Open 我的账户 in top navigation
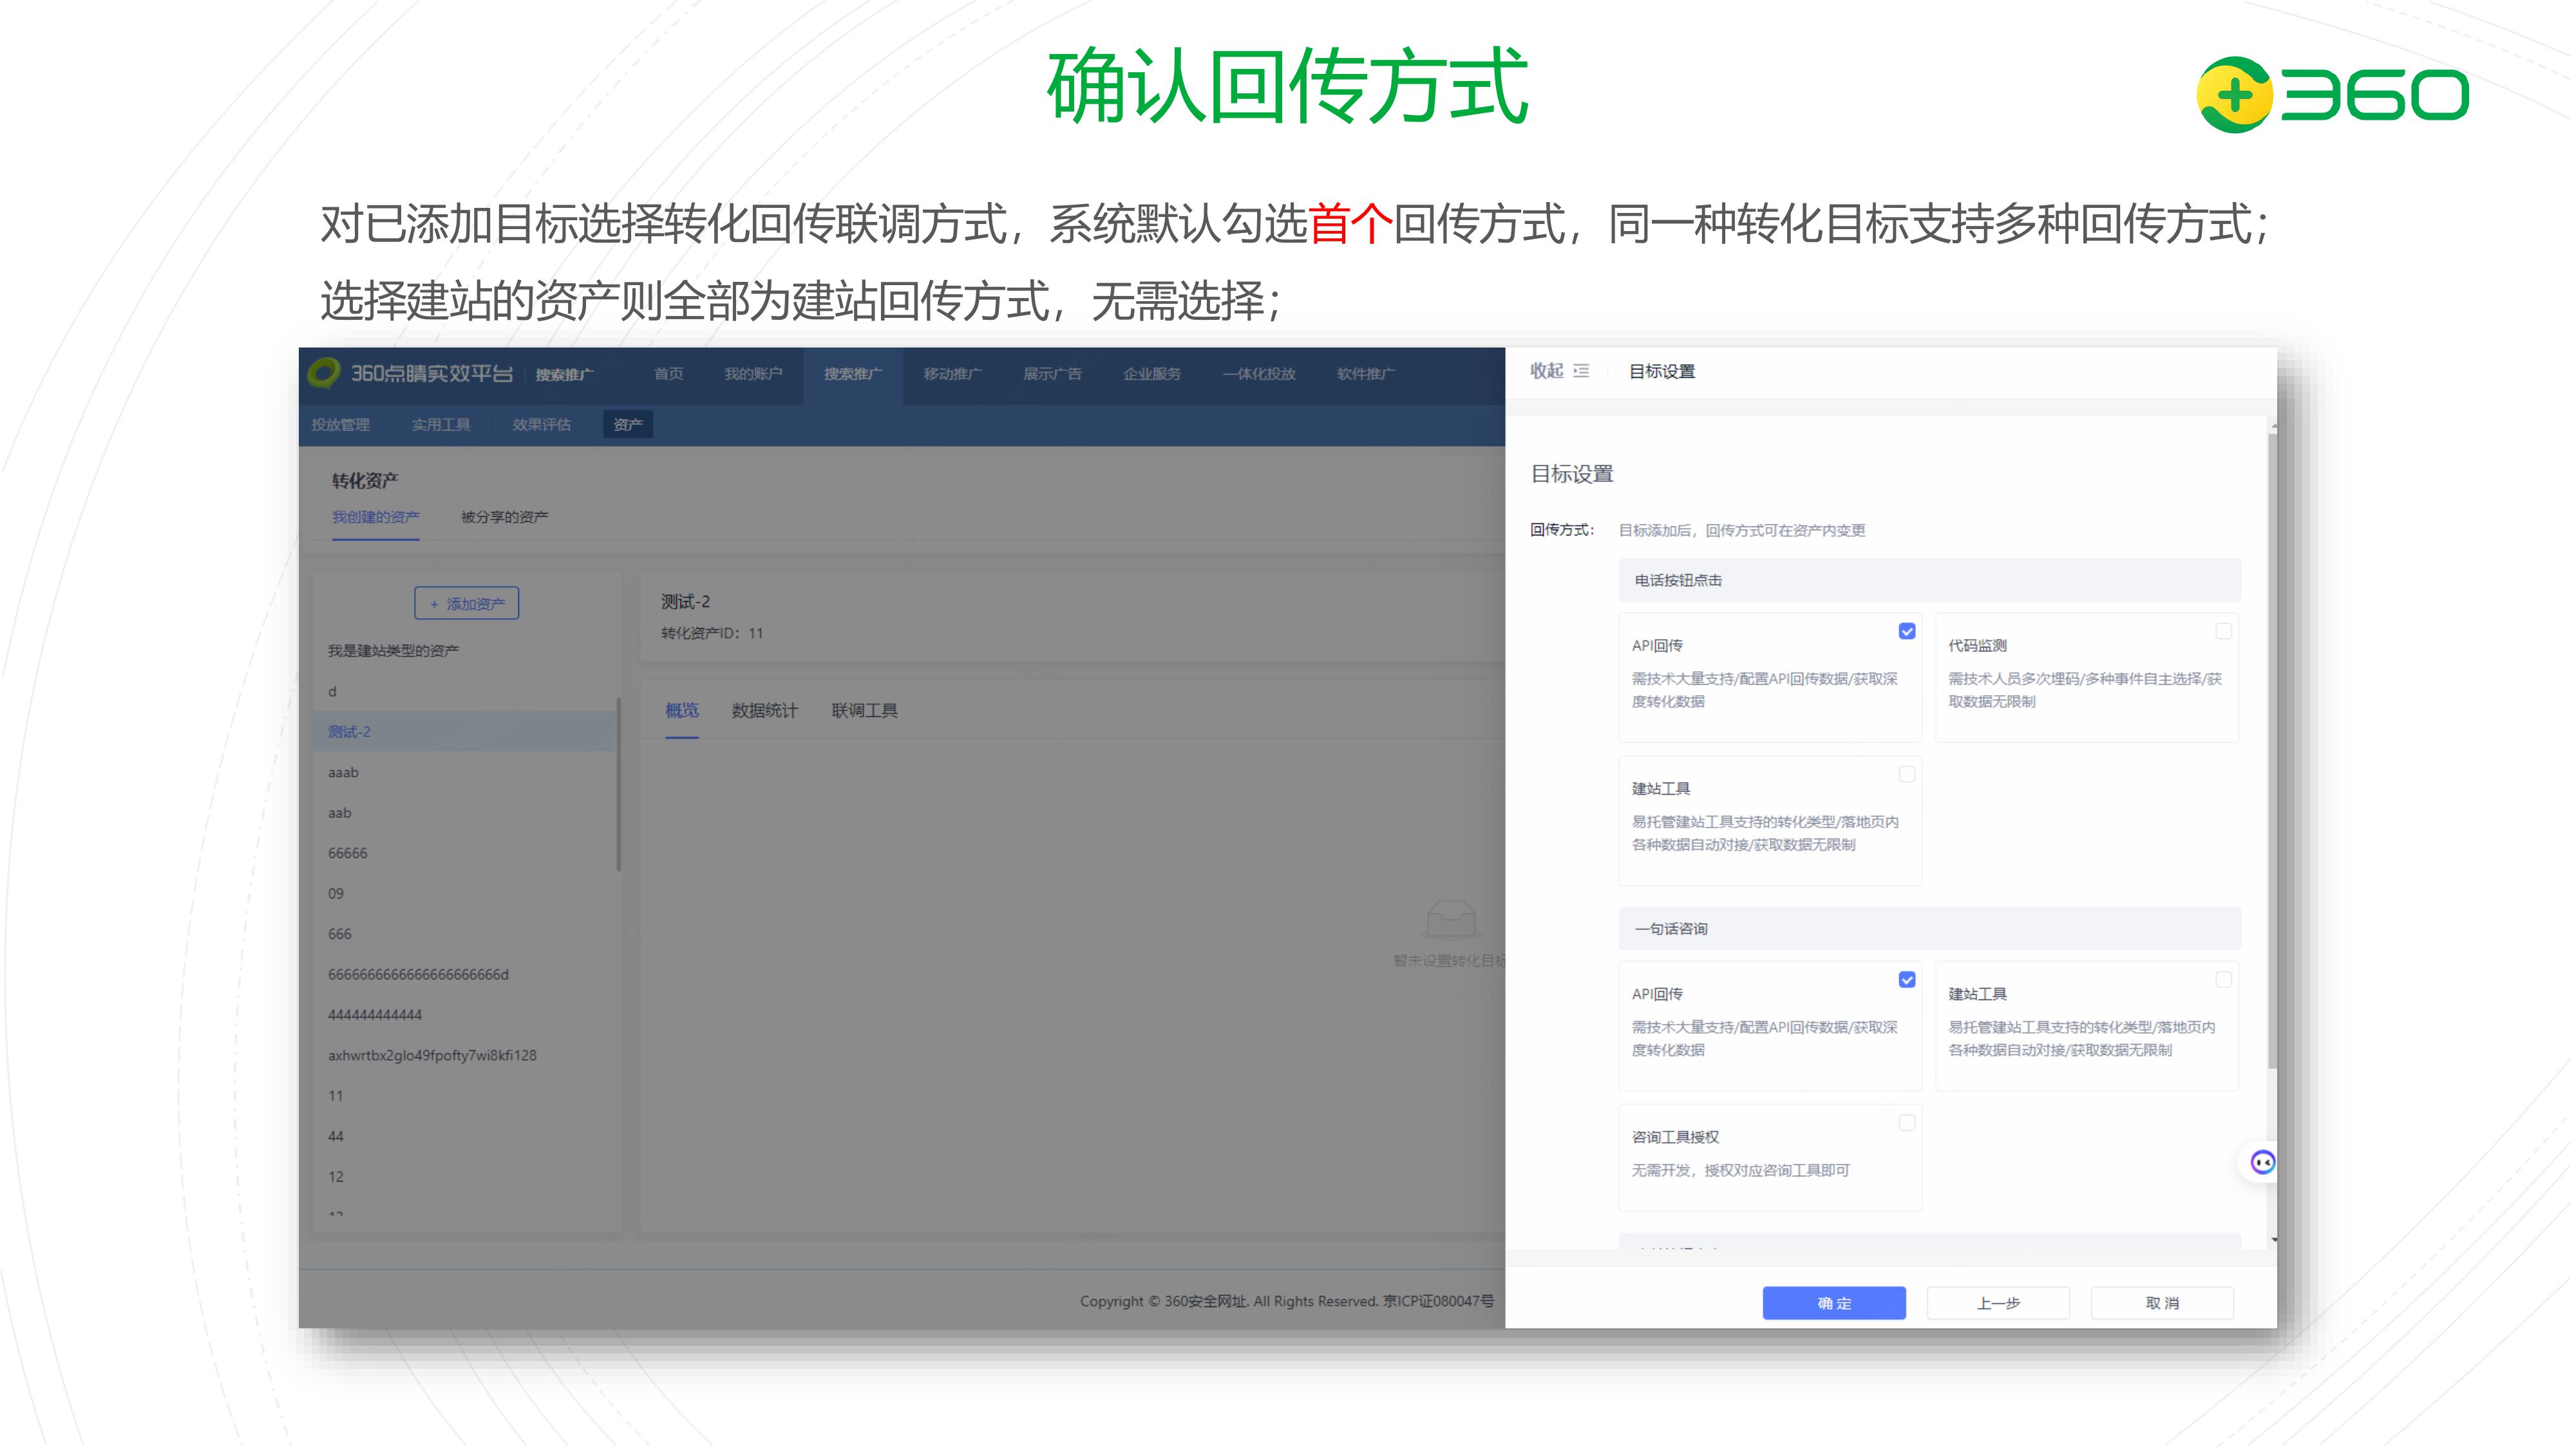Image resolution: width=2576 pixels, height=1448 pixels. (x=753, y=374)
